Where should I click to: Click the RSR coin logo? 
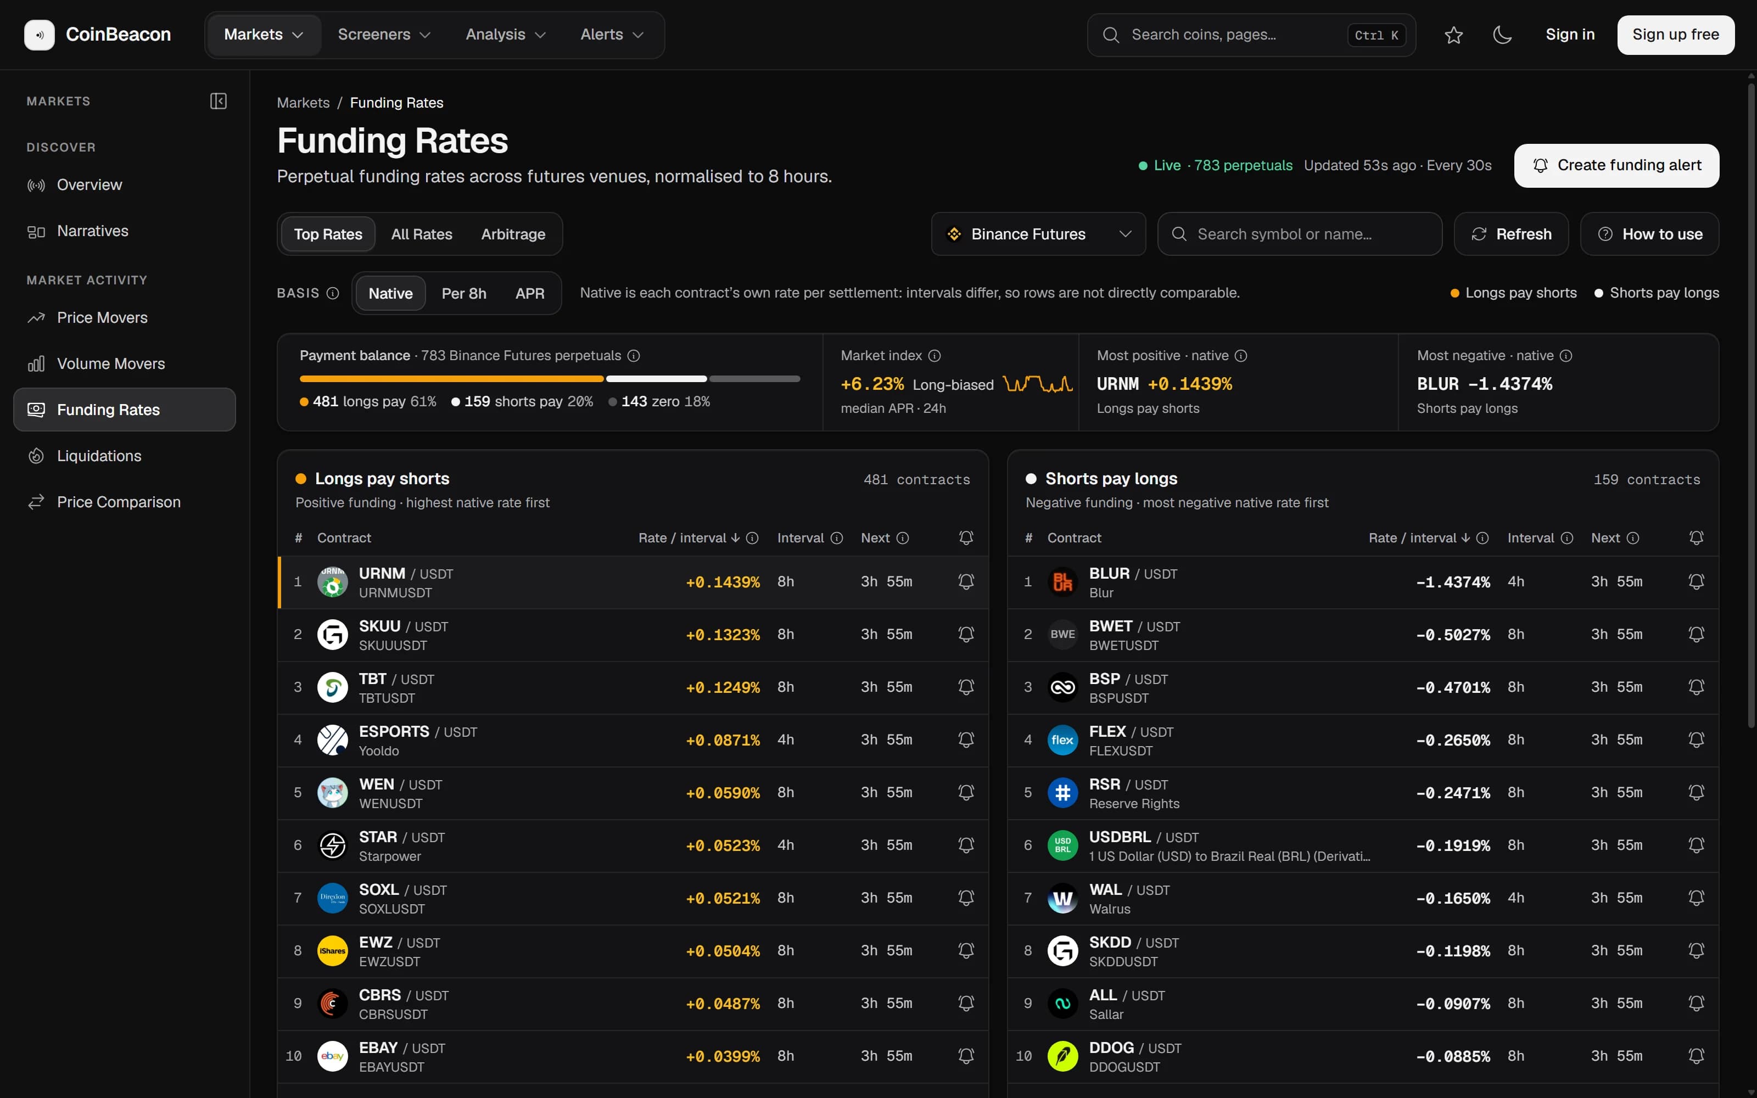click(x=1063, y=792)
